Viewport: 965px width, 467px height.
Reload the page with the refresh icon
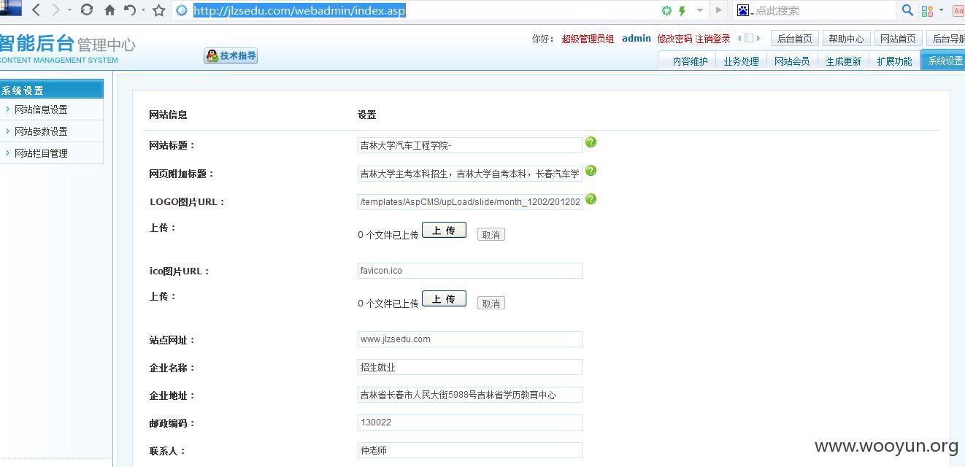87,10
